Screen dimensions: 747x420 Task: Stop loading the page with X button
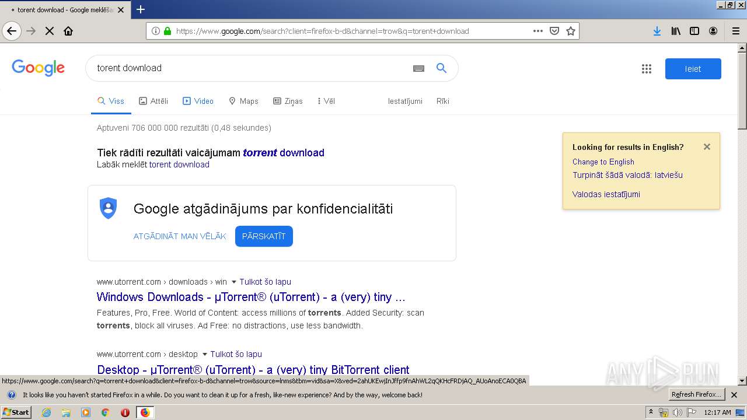[50, 31]
